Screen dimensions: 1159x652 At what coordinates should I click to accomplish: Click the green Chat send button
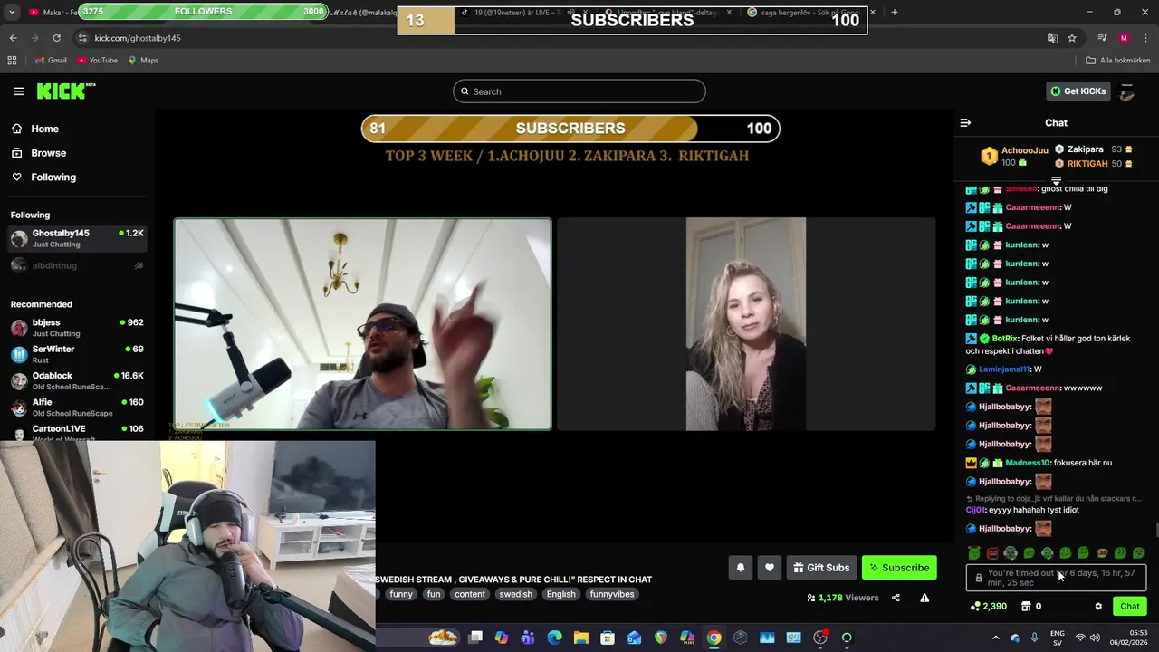tap(1130, 607)
